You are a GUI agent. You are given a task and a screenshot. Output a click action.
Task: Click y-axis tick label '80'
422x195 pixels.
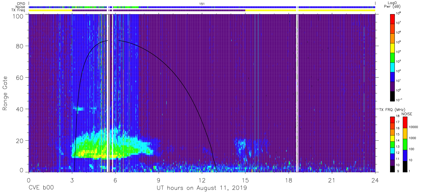click(20, 46)
